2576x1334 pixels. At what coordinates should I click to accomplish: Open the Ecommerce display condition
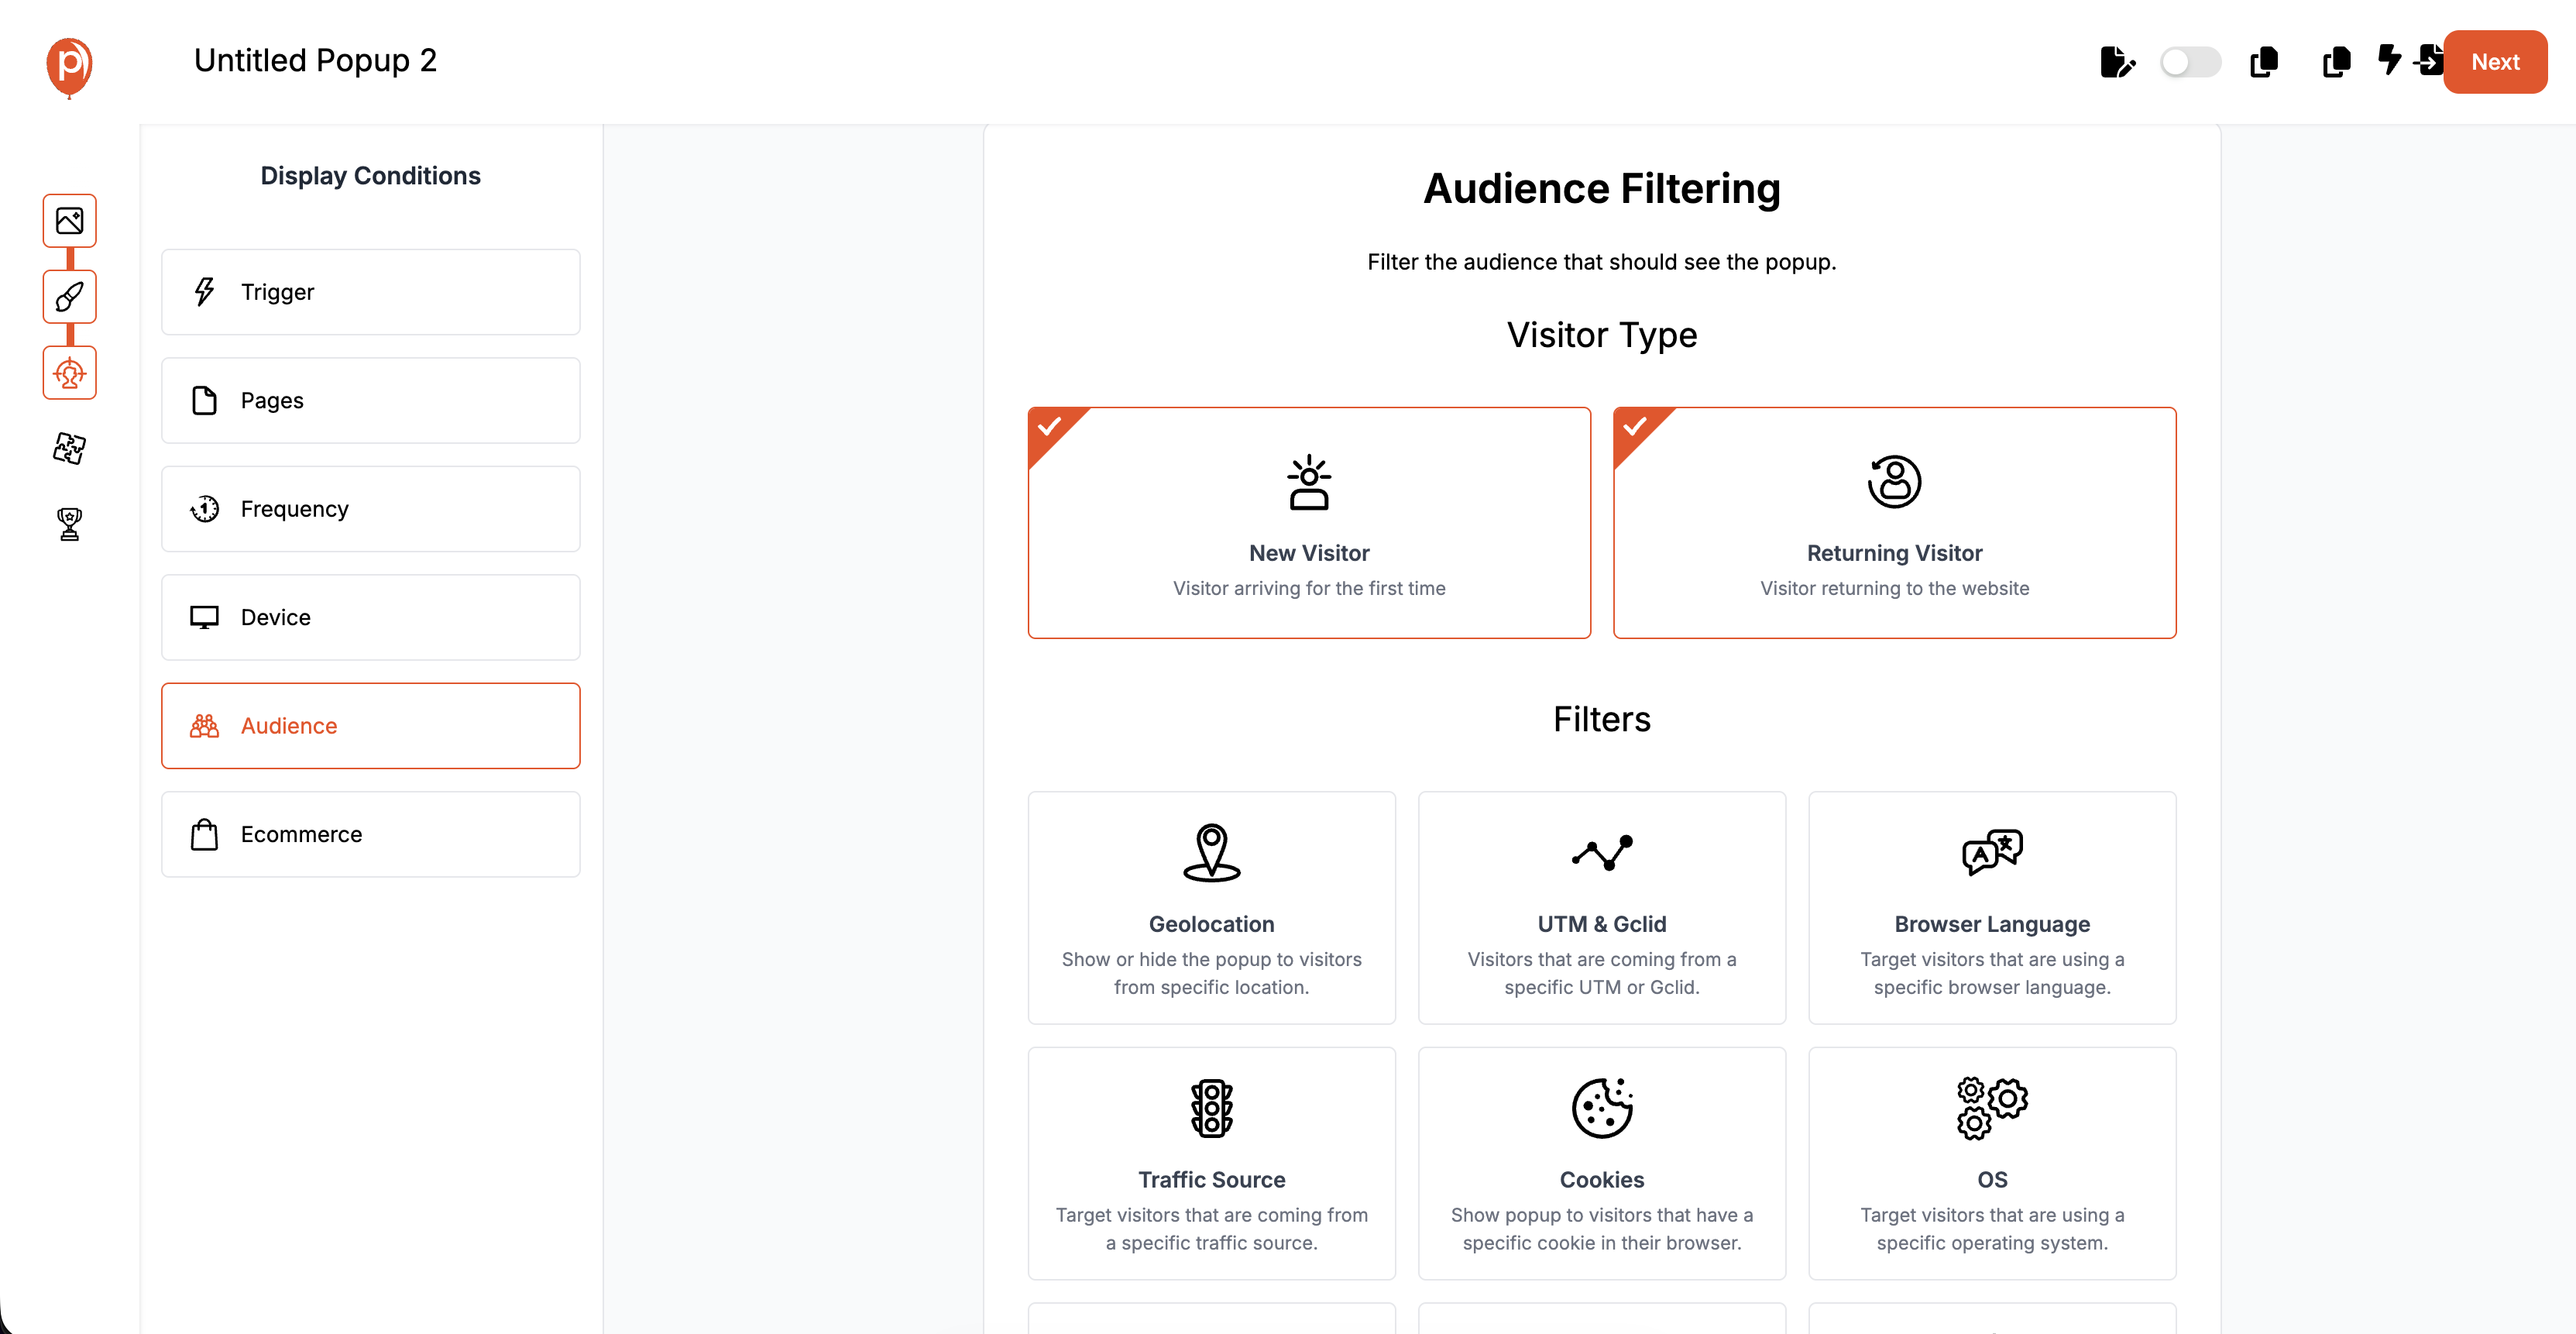[x=371, y=834]
